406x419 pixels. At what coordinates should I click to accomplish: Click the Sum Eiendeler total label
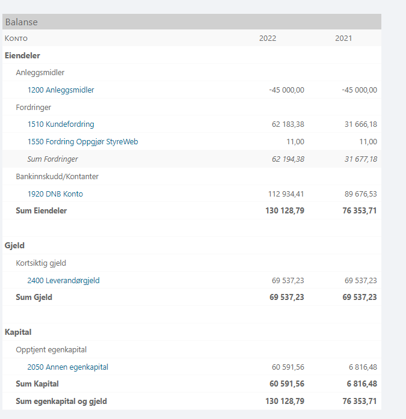pos(41,211)
